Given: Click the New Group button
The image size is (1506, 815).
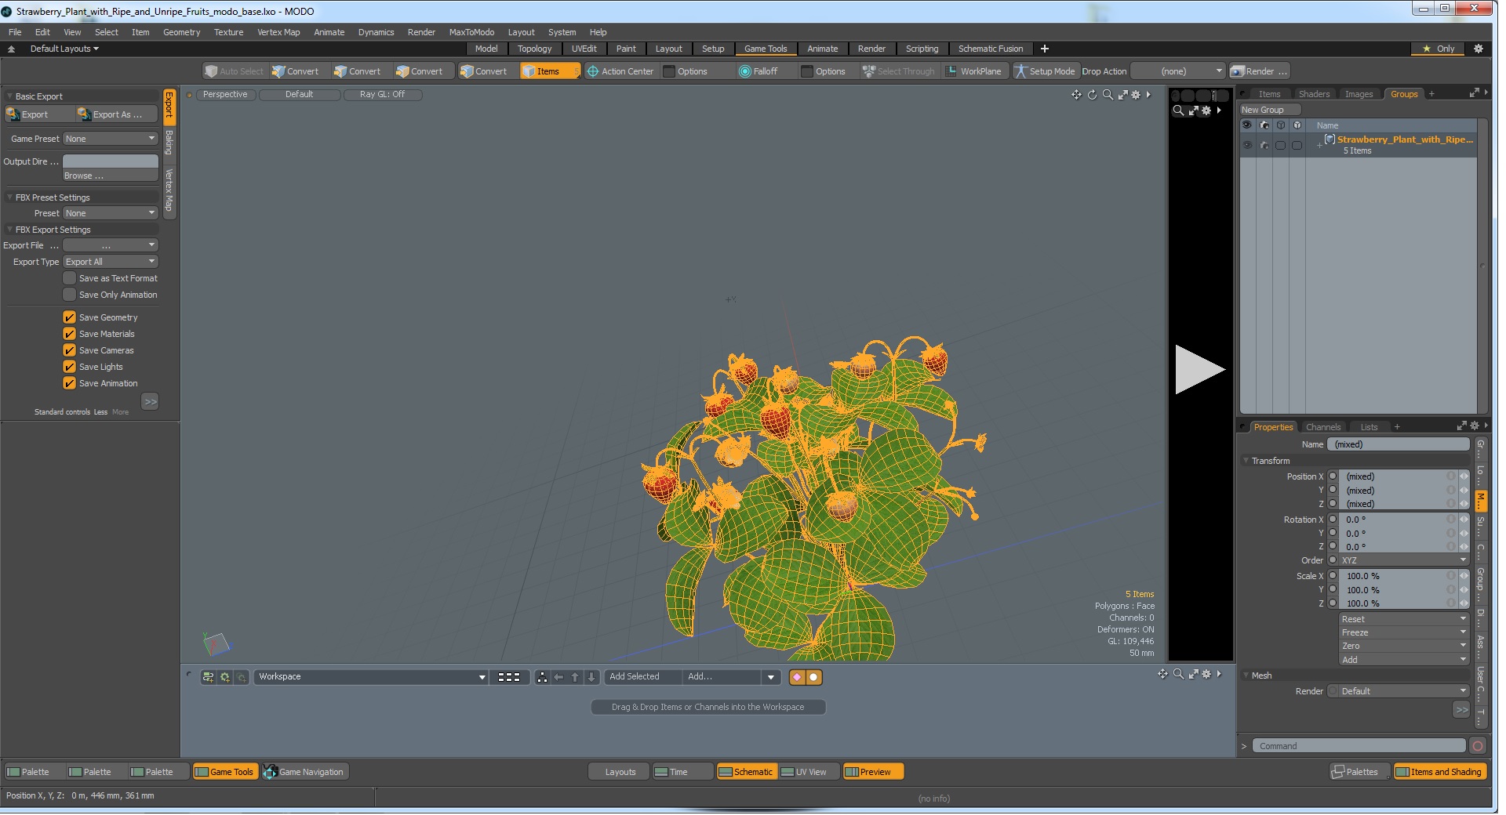Looking at the screenshot, I should pos(1269,110).
